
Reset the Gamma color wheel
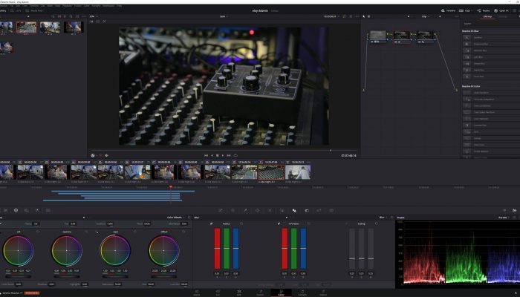(86, 232)
